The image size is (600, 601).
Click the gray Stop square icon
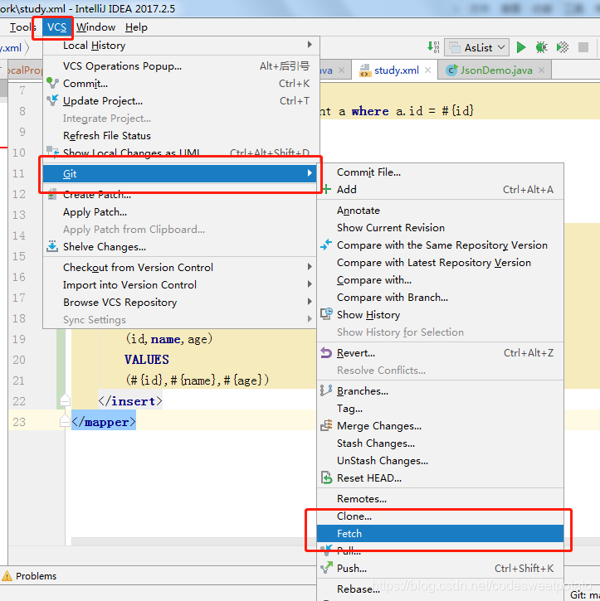[x=583, y=47]
